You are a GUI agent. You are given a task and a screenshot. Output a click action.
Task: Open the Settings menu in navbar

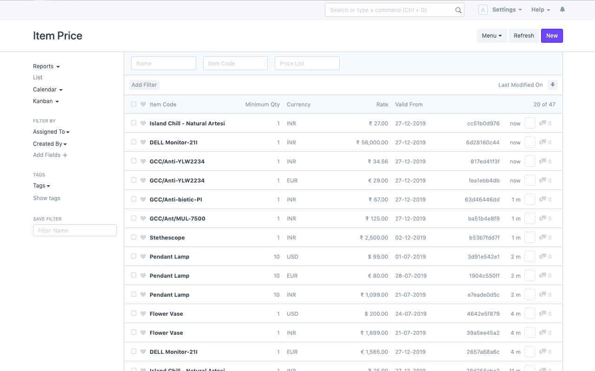(x=507, y=10)
